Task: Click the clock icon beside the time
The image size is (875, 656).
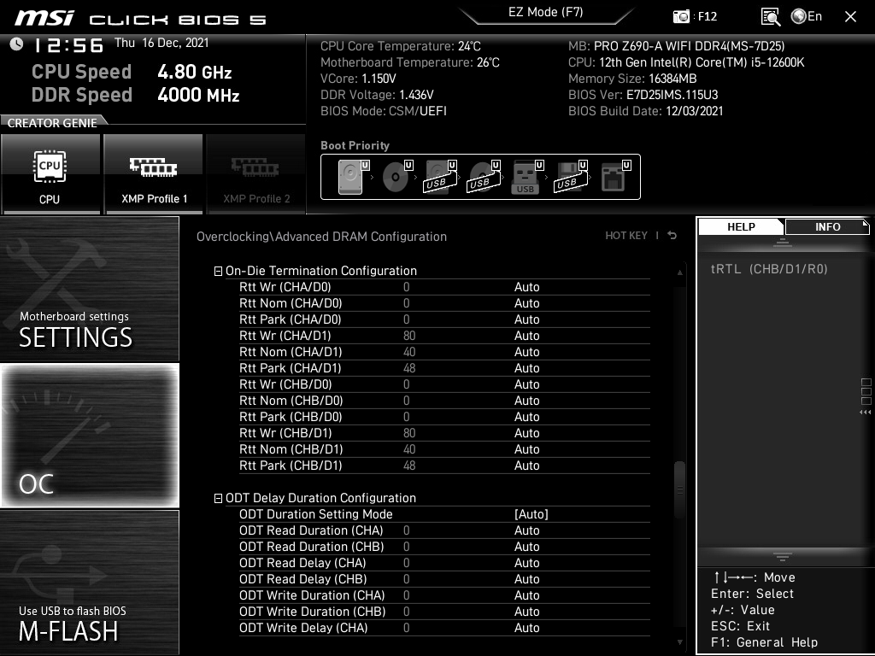Action: (x=17, y=44)
